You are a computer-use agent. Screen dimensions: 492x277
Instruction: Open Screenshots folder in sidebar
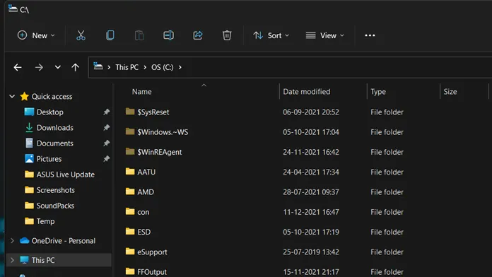click(x=56, y=190)
